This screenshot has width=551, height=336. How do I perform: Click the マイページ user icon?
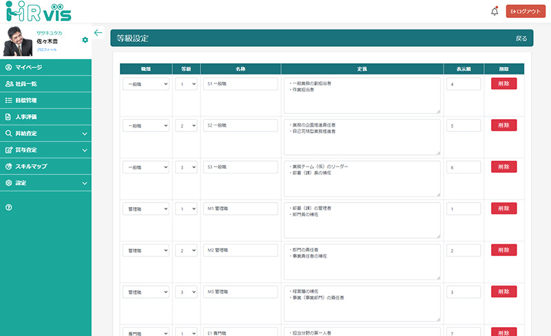(x=8, y=67)
